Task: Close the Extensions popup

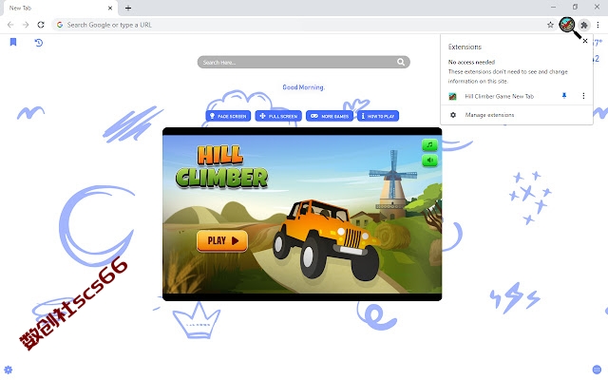Action: click(585, 41)
